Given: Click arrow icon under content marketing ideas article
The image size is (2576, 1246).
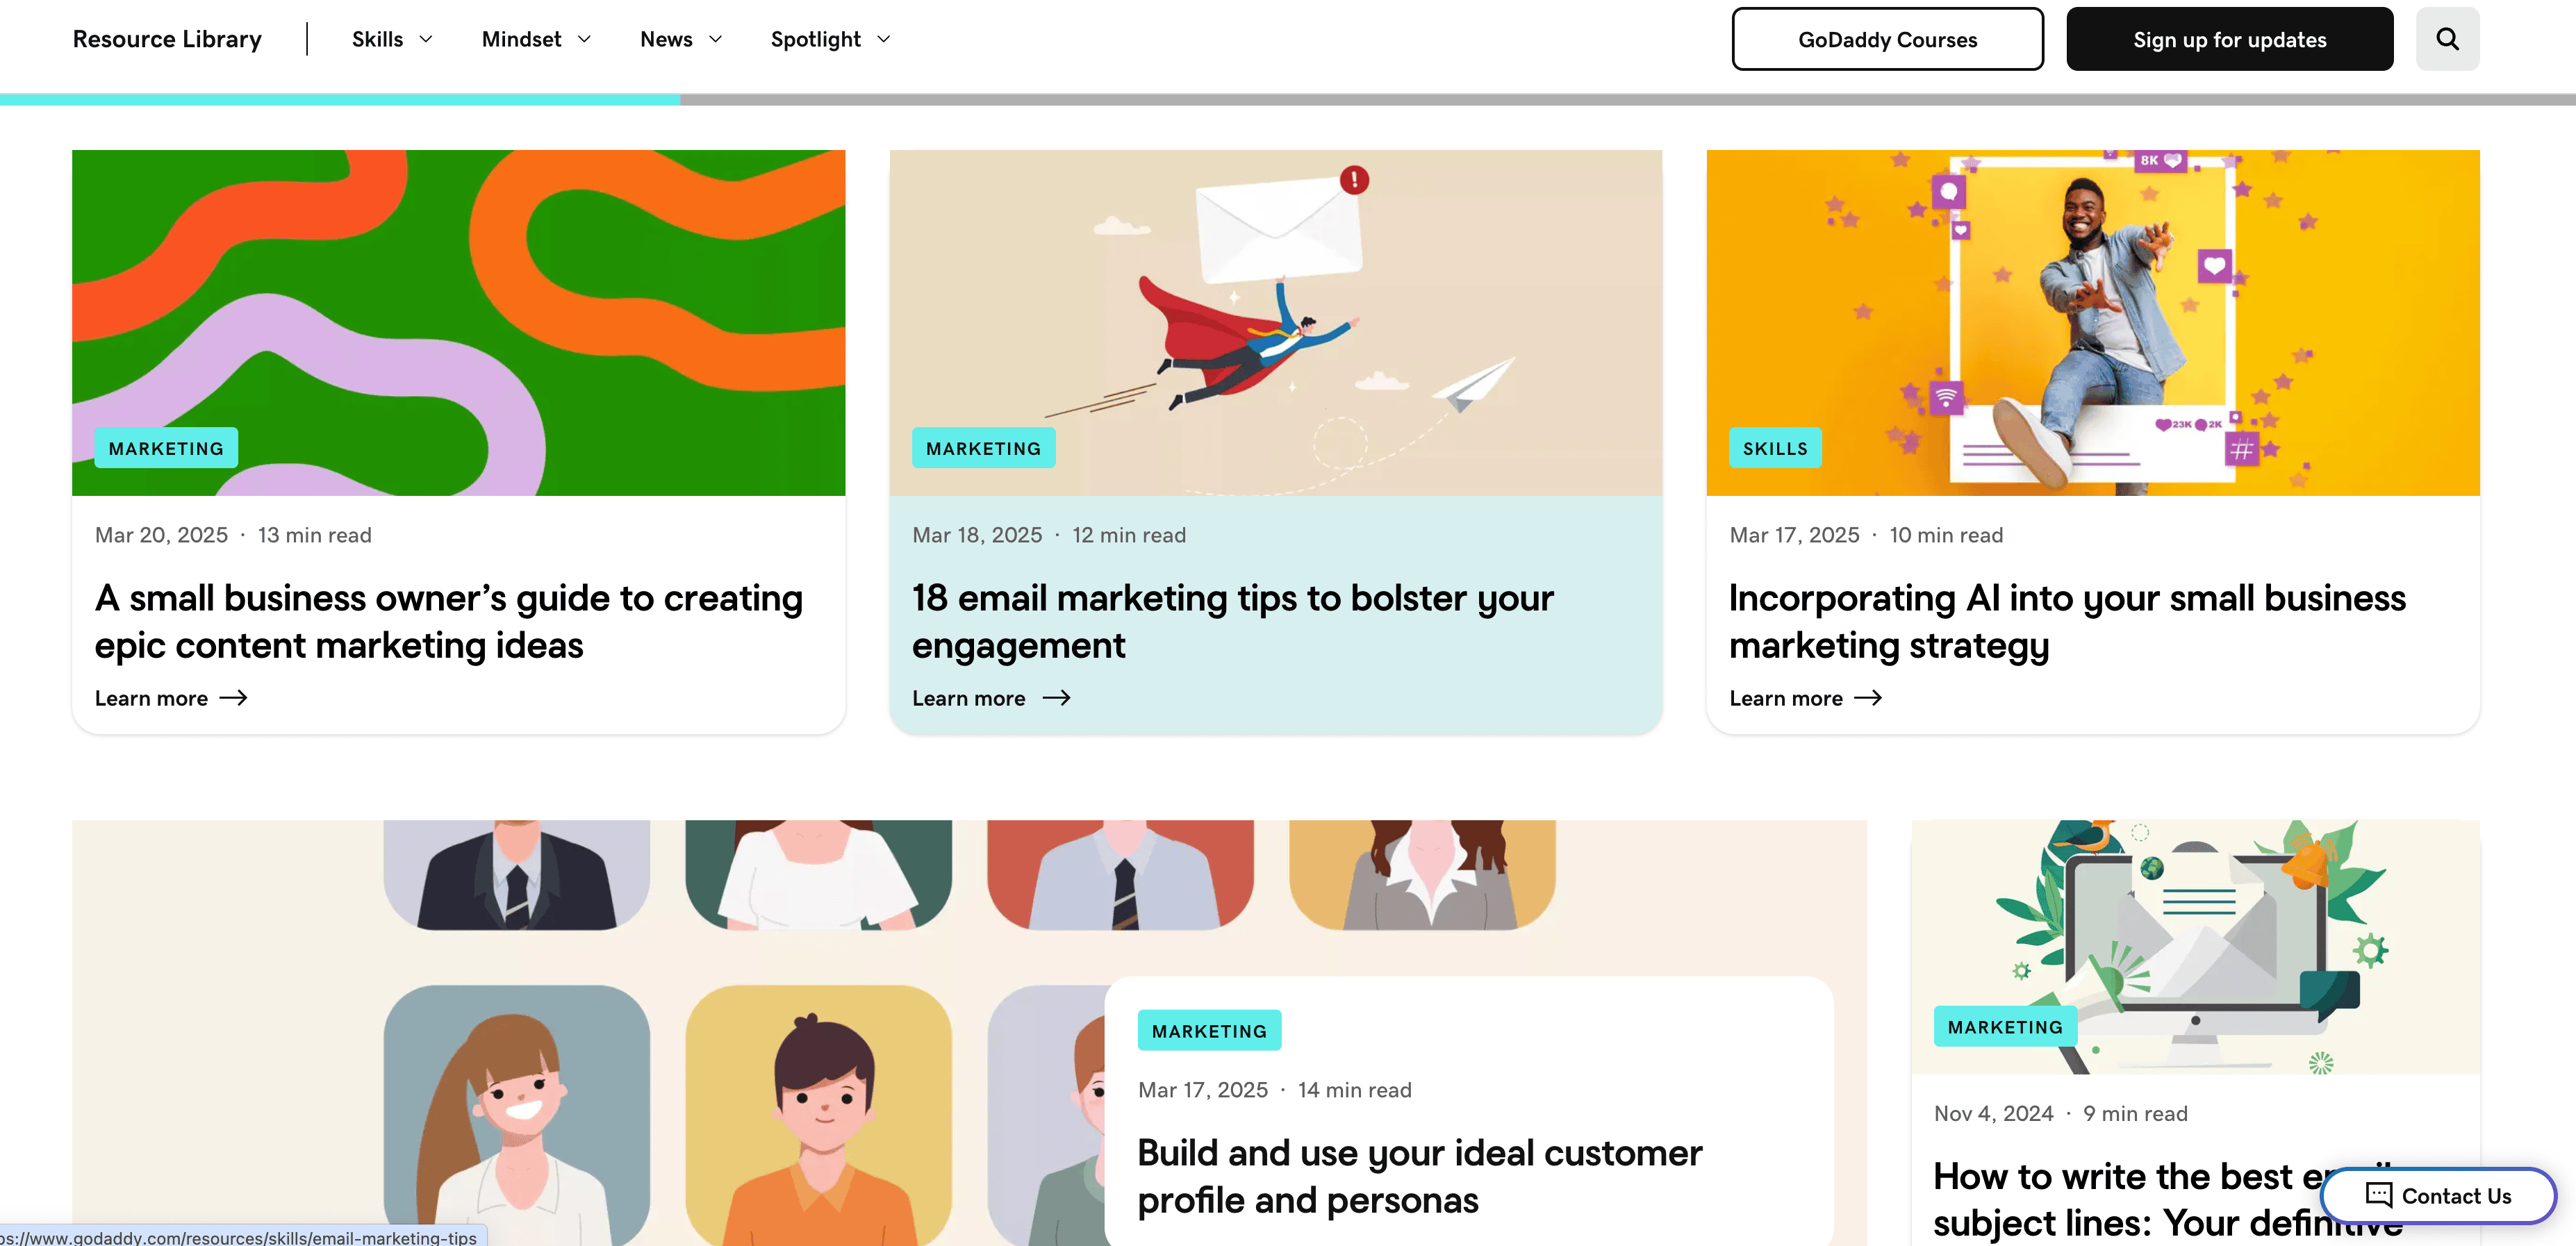Looking at the screenshot, I should [233, 698].
